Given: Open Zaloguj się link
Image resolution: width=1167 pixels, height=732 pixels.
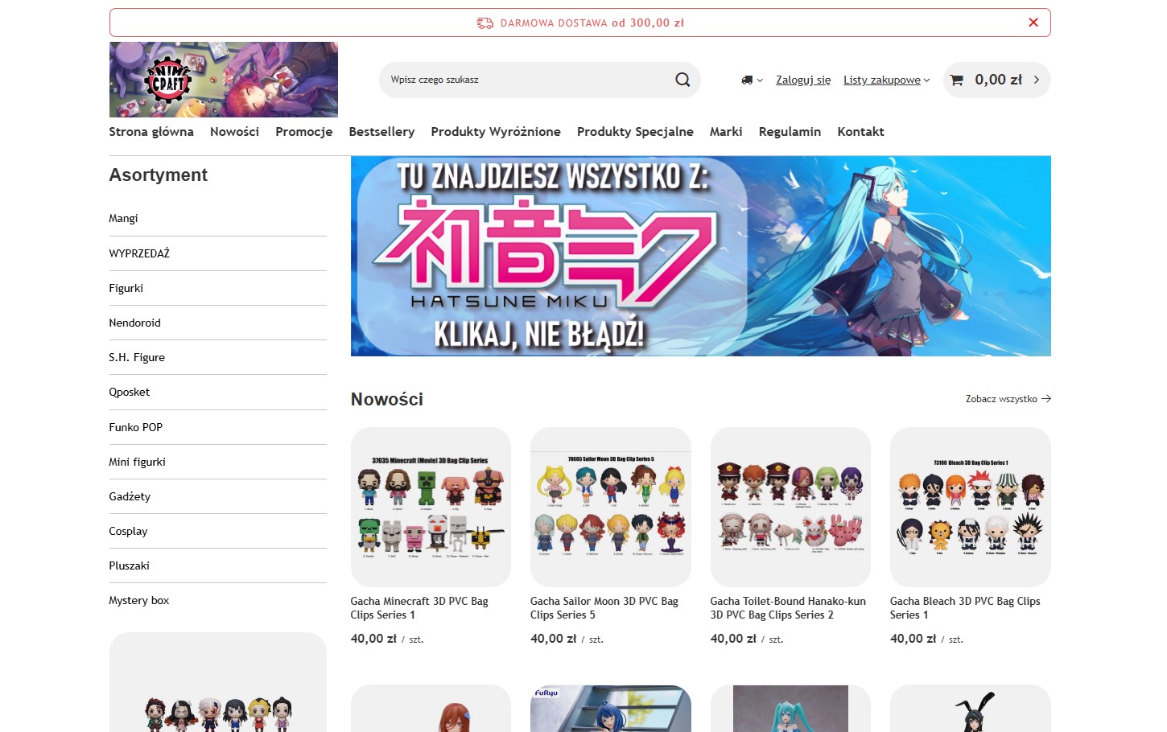Looking at the screenshot, I should [802, 80].
